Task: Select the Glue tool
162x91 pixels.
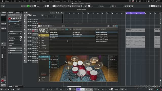Action: point(65,6)
